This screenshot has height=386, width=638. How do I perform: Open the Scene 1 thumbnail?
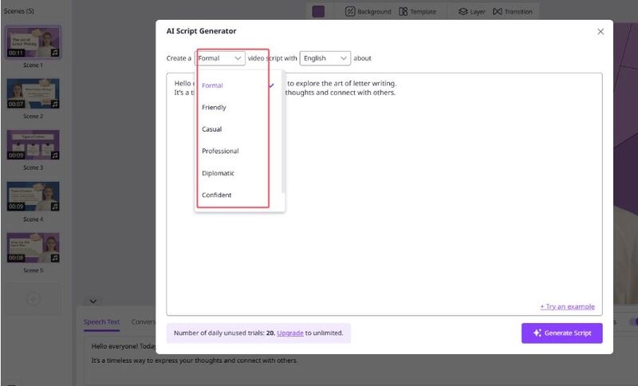pyautogui.click(x=33, y=42)
